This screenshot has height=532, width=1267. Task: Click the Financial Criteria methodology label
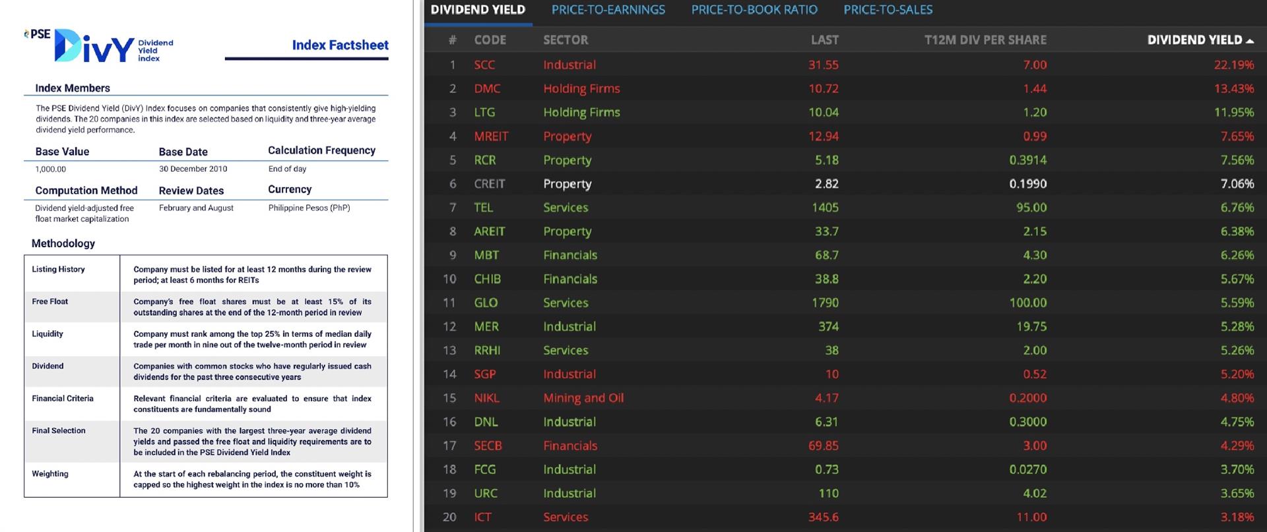click(x=63, y=398)
